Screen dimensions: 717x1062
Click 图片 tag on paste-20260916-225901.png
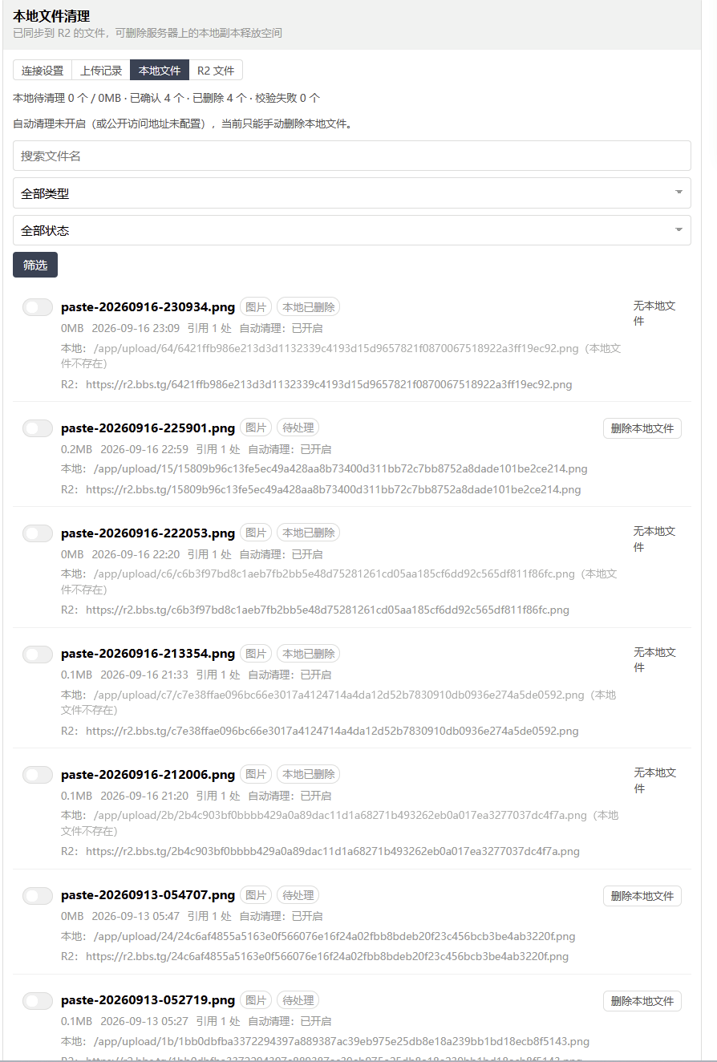(256, 428)
